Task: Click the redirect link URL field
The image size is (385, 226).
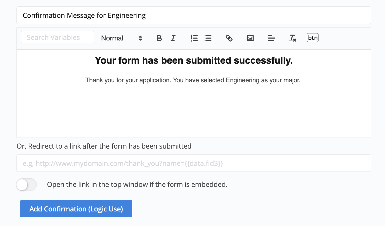Action: click(x=194, y=163)
